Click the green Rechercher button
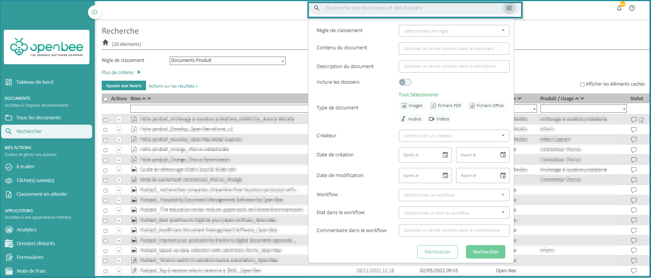 point(485,252)
